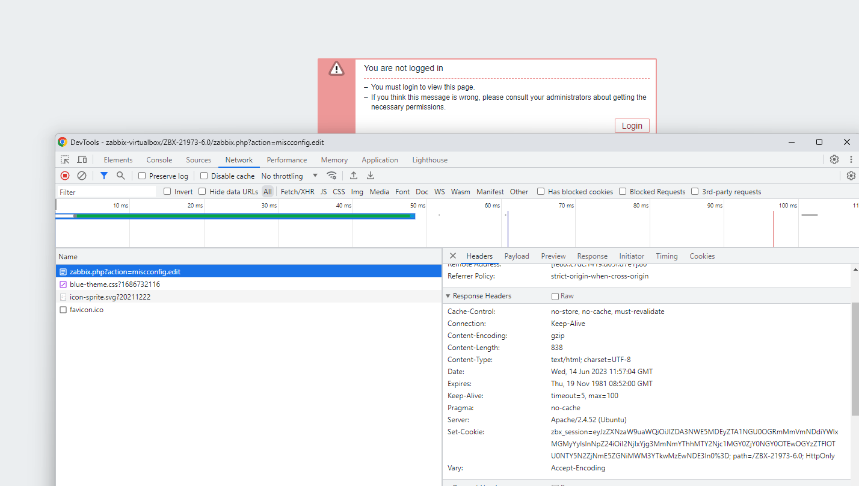859x486 pixels.
Task: Select the Performance tab
Action: 287,159
